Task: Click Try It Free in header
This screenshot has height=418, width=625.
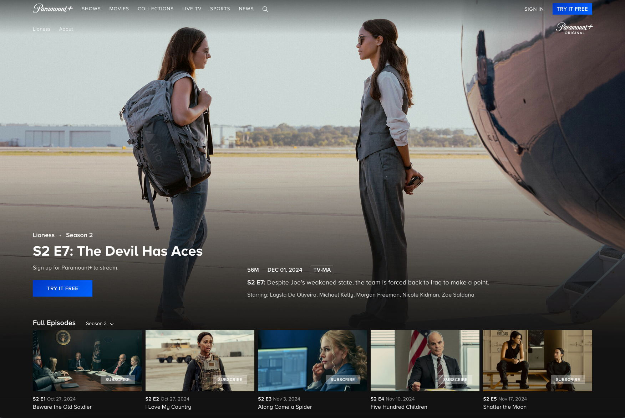Action: pyautogui.click(x=572, y=9)
